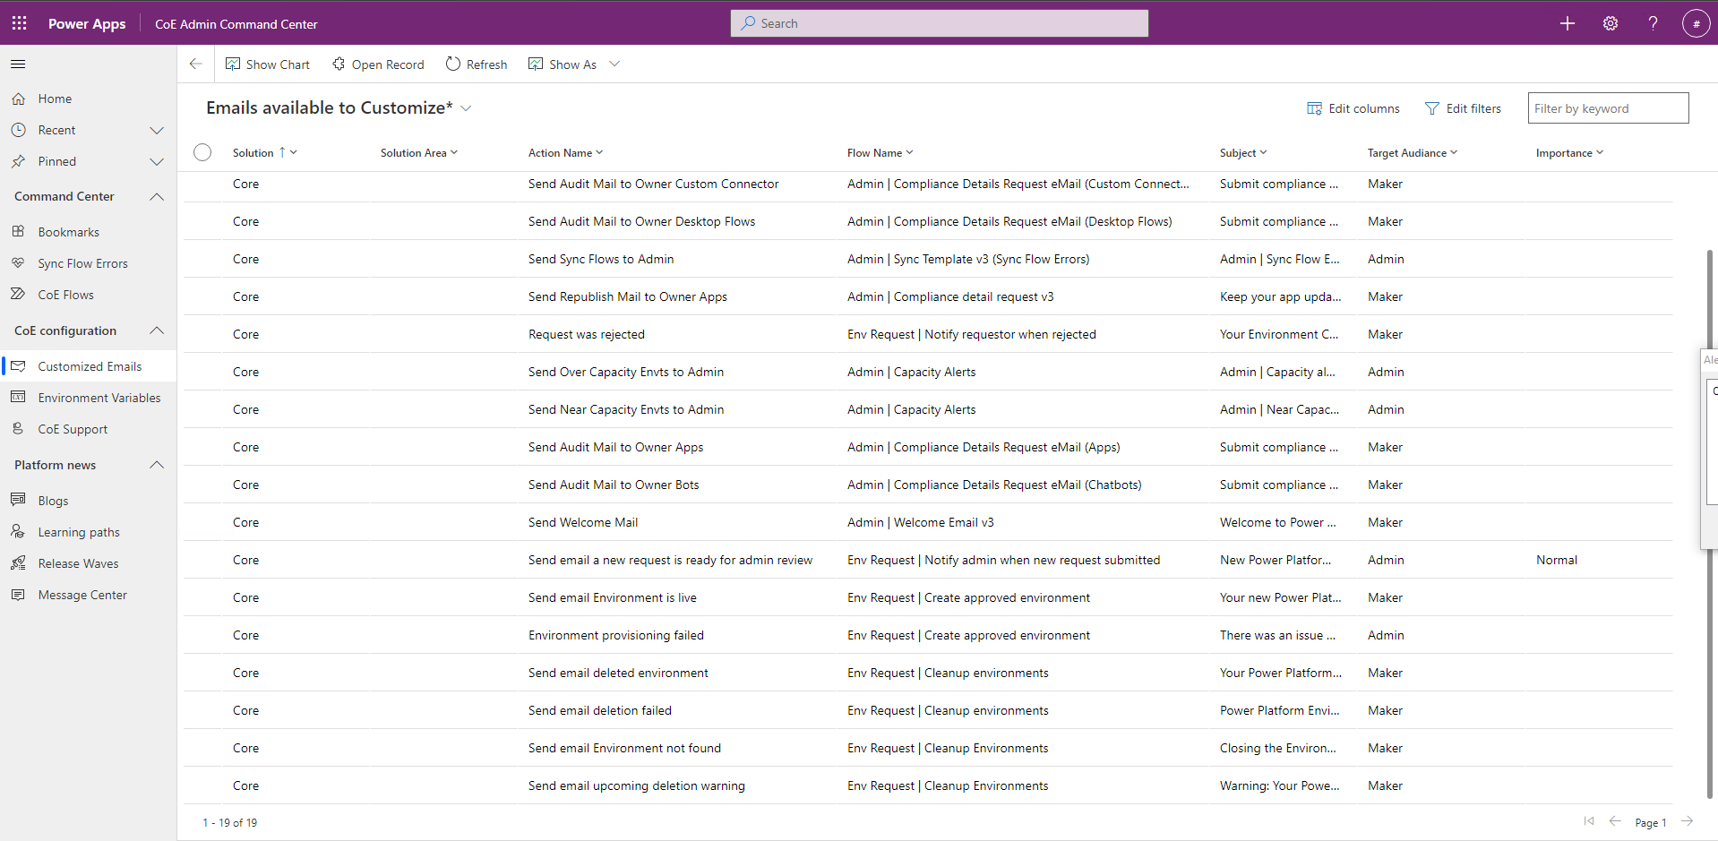Image resolution: width=1718 pixels, height=841 pixels.
Task: Open the Microsoft app launcher waffle
Action: pos(18,23)
